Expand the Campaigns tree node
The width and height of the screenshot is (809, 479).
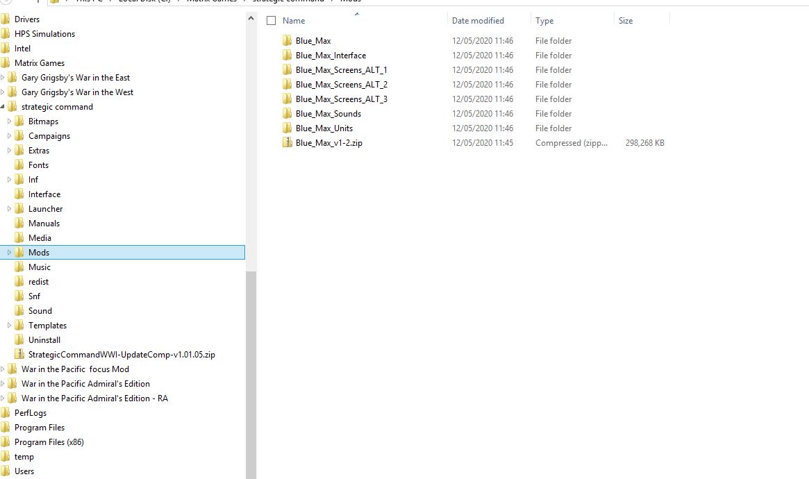[x=9, y=135]
